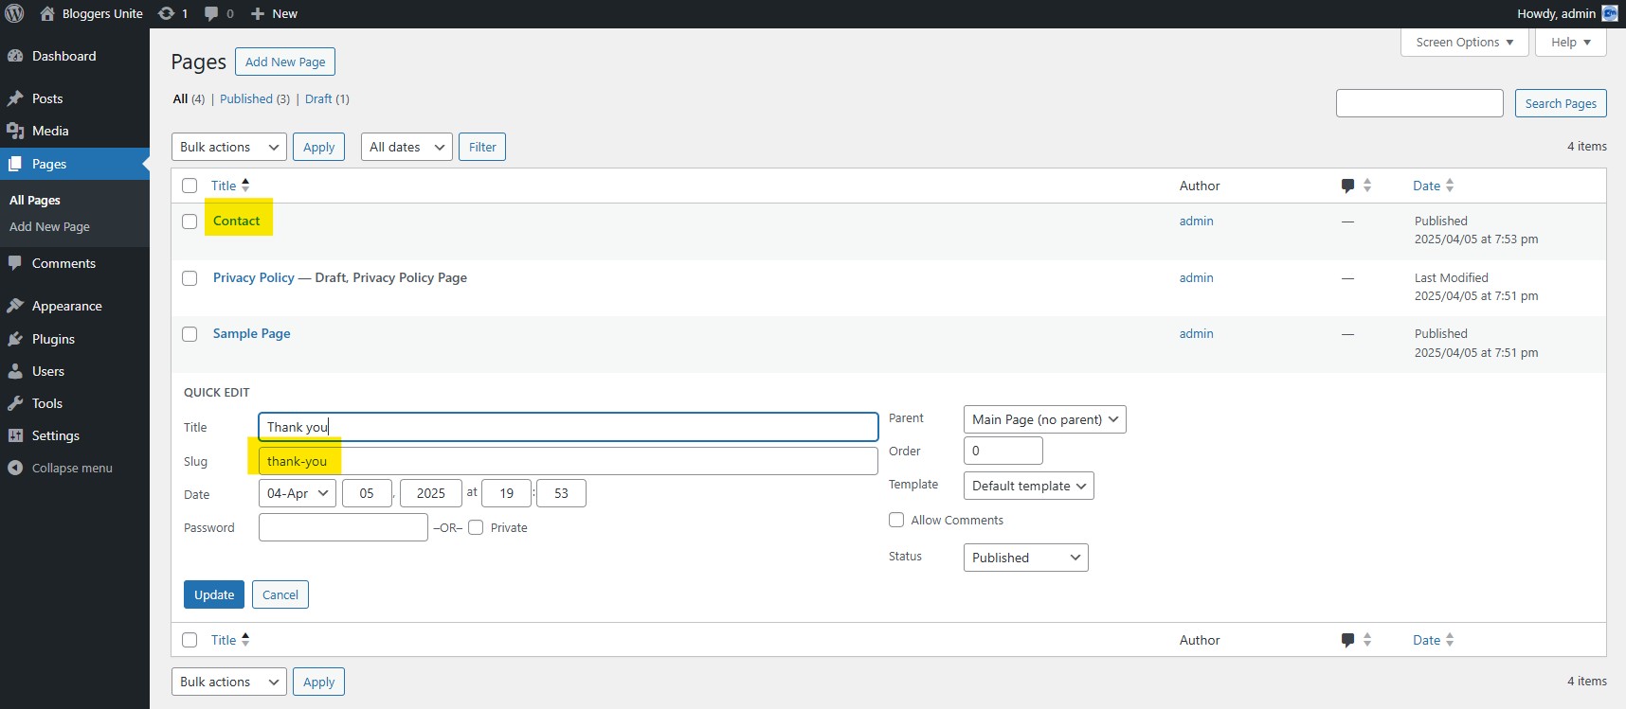Click the WordPress logo icon
Screen dimensions: 1626x709
[15, 13]
